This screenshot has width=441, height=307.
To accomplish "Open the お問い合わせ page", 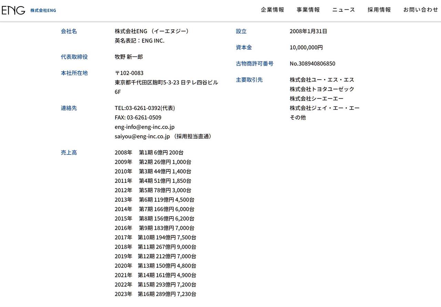I will tap(421, 10).
